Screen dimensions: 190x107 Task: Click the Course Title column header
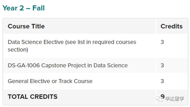(26, 26)
